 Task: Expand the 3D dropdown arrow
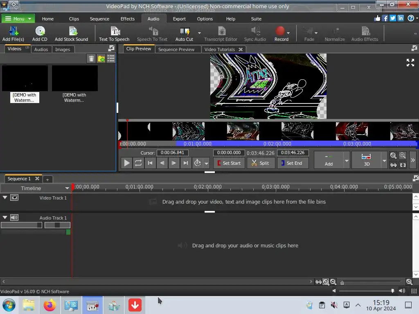pyautogui.click(x=384, y=160)
